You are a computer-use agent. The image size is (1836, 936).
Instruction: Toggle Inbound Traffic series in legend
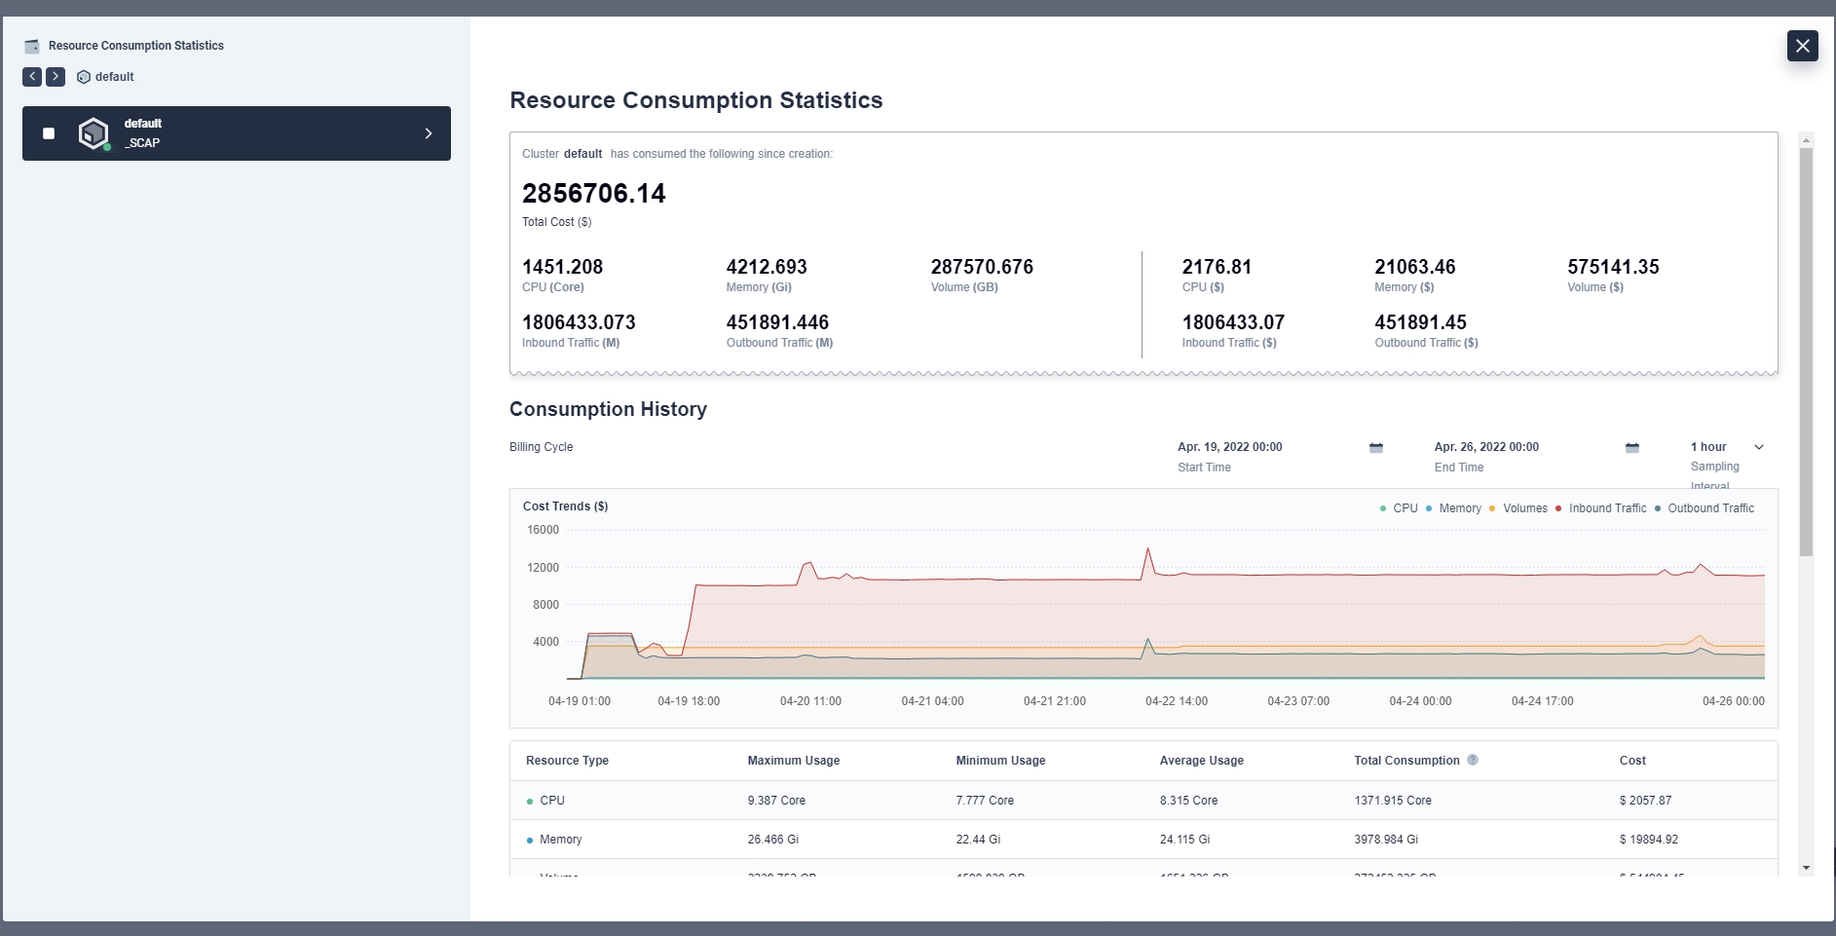(1606, 508)
